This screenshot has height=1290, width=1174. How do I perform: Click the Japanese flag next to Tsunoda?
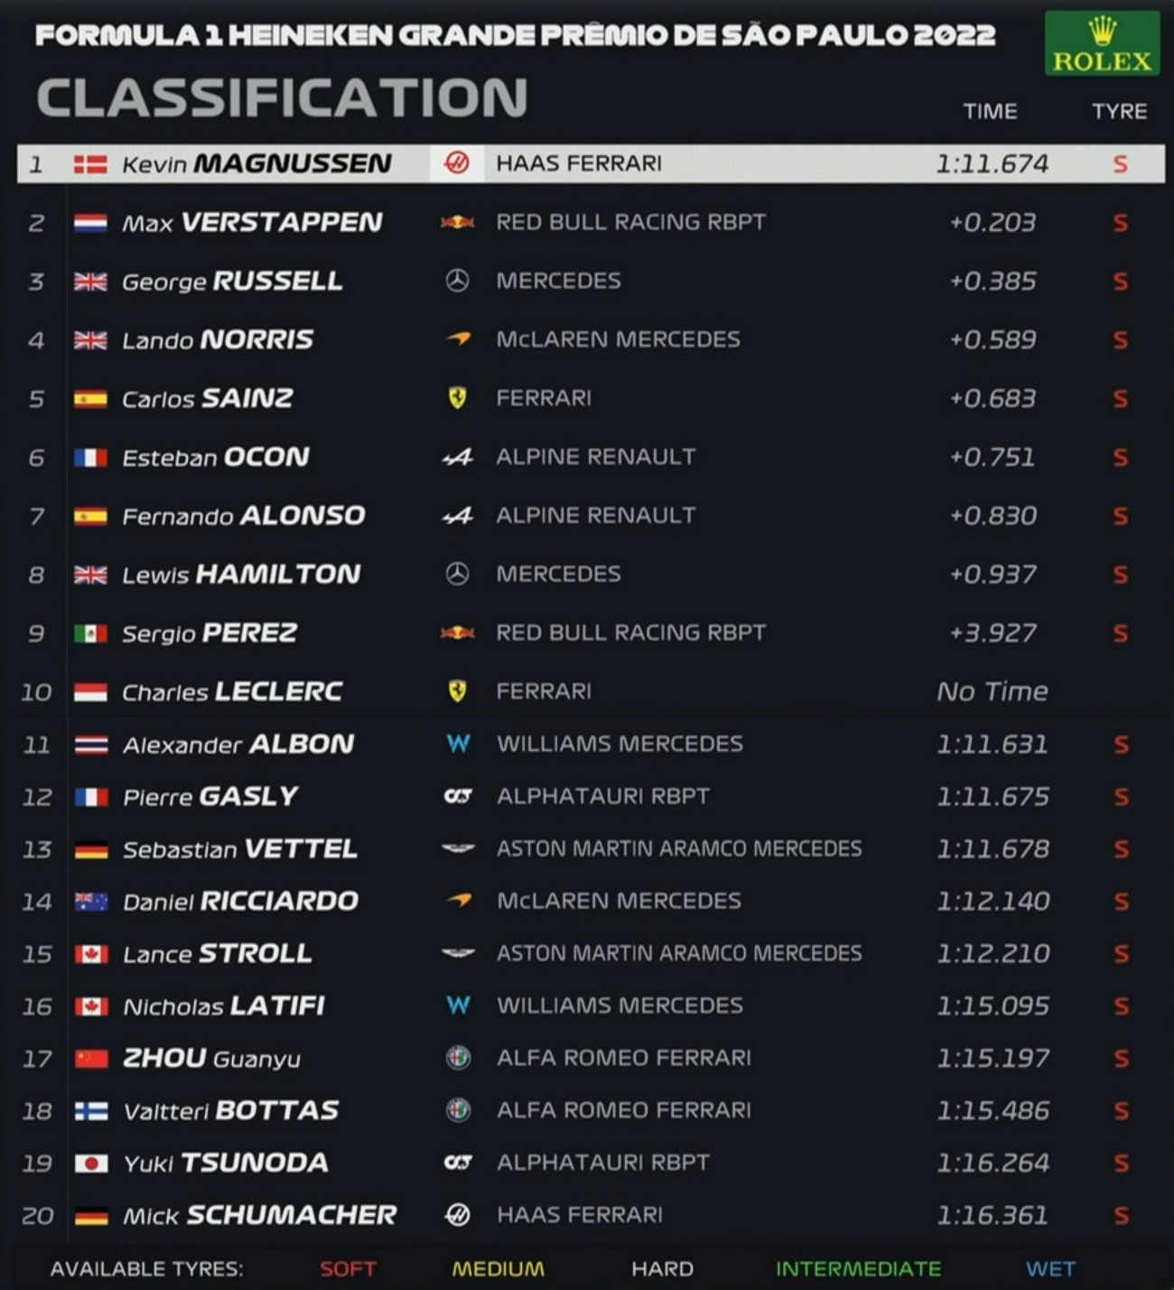pyautogui.click(x=91, y=1164)
